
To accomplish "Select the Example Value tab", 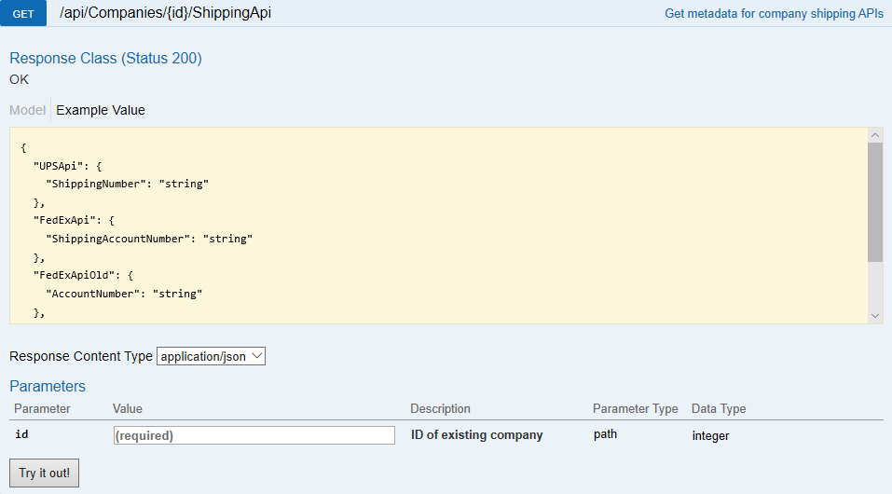I will point(101,110).
